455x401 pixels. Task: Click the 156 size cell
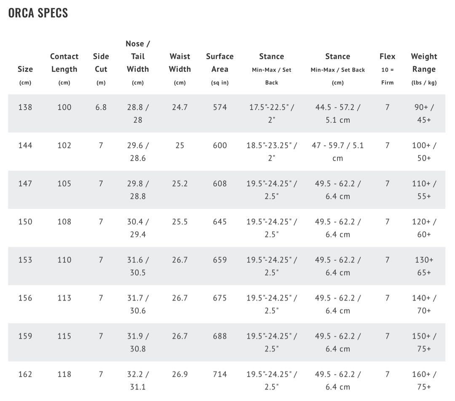coord(25,298)
